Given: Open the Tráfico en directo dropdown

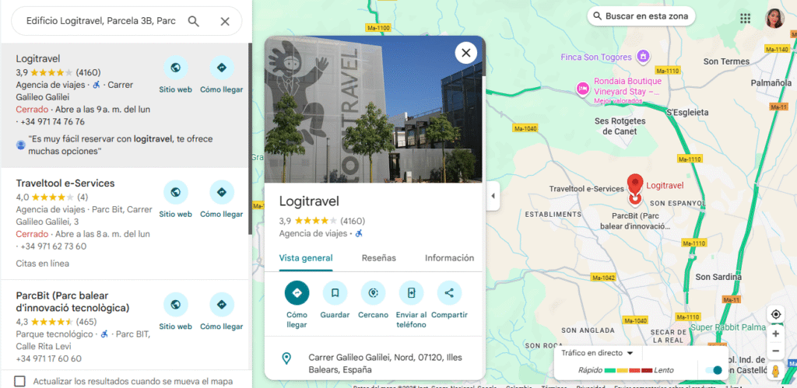Looking at the screenshot, I should coord(597,353).
